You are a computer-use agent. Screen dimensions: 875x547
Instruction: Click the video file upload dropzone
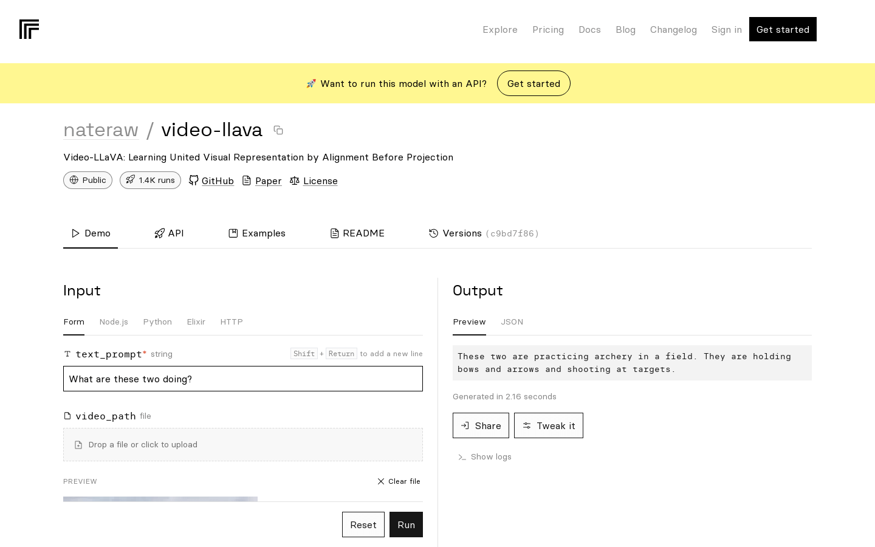pyautogui.click(x=243, y=445)
